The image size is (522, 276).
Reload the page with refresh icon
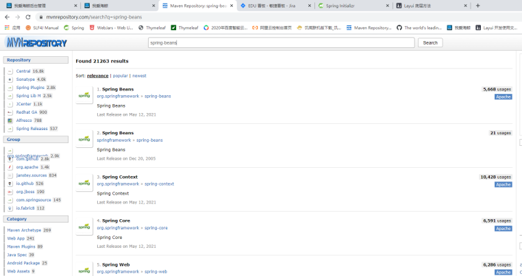[28, 17]
